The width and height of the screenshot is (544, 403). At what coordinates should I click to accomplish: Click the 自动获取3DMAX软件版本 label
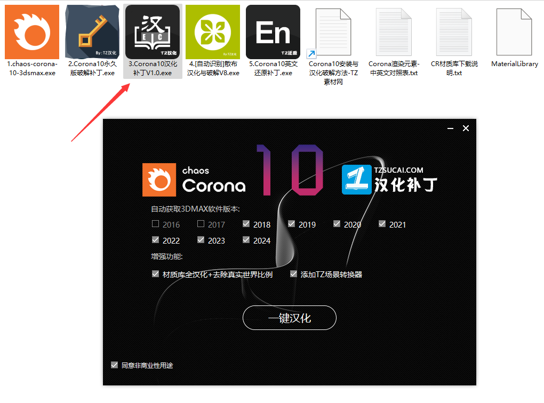[x=195, y=209]
